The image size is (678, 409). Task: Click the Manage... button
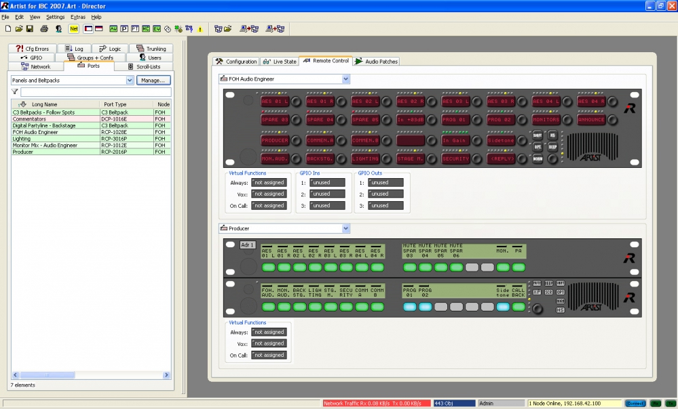[153, 80]
